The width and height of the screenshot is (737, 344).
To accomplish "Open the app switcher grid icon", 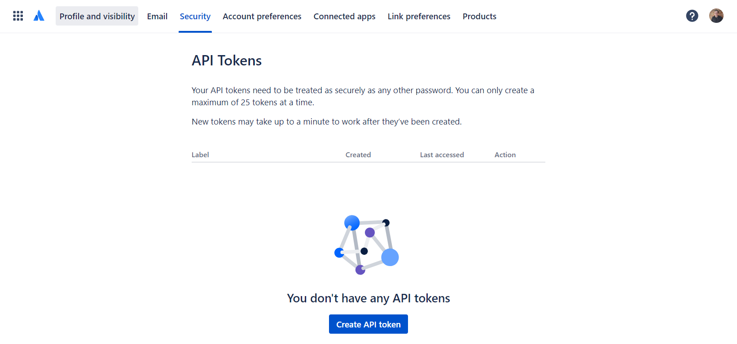I will pos(18,16).
